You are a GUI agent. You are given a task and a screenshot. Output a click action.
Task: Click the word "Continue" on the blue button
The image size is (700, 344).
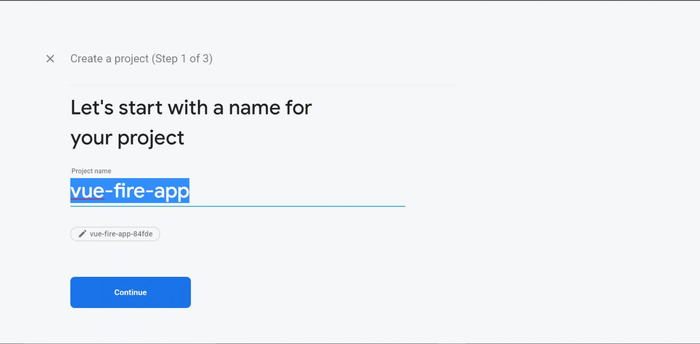tap(130, 292)
